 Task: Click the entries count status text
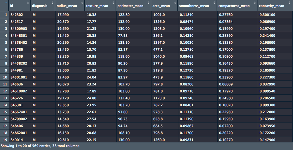pyautogui.click(x=40, y=146)
